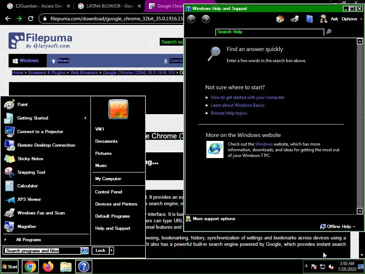Open 'Learn about Windows Basics' link

[238, 105]
